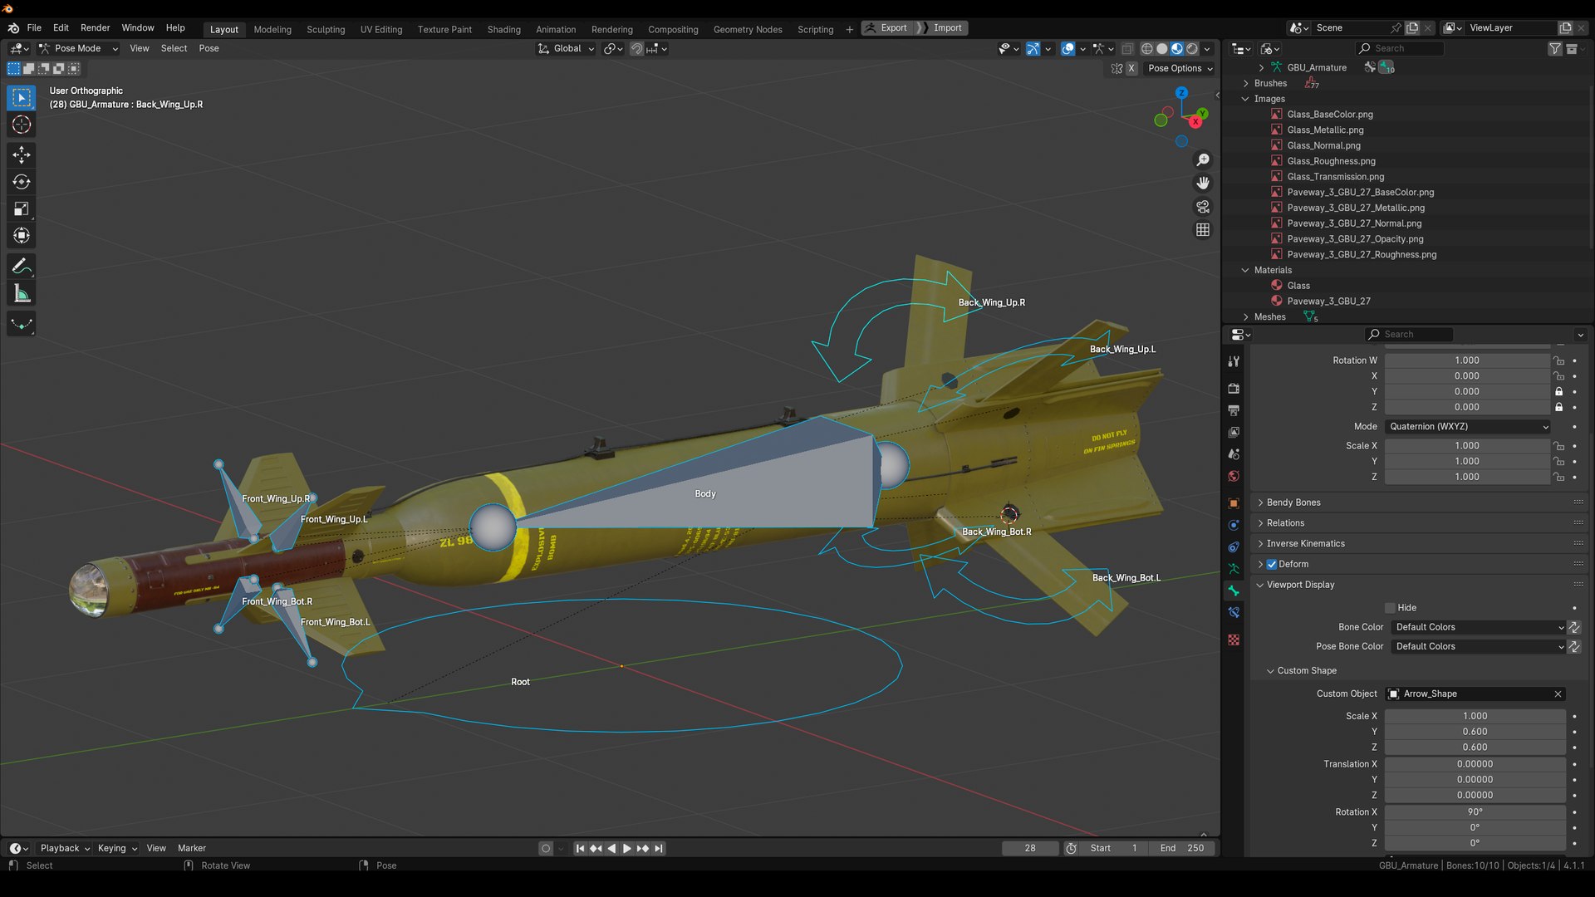This screenshot has height=897, width=1595.
Task: Select the Breakdowner pose tool
Action: coord(22,324)
